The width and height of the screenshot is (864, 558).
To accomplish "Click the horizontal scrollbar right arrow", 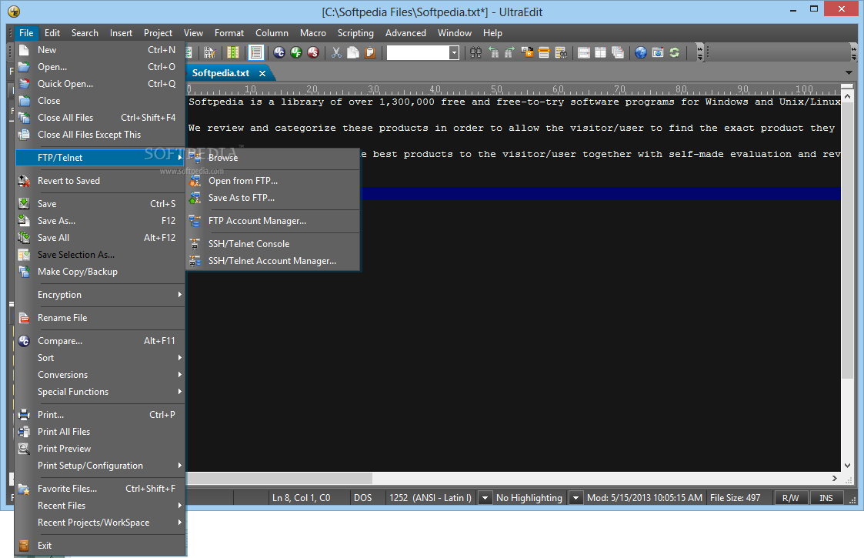I will pos(834,478).
